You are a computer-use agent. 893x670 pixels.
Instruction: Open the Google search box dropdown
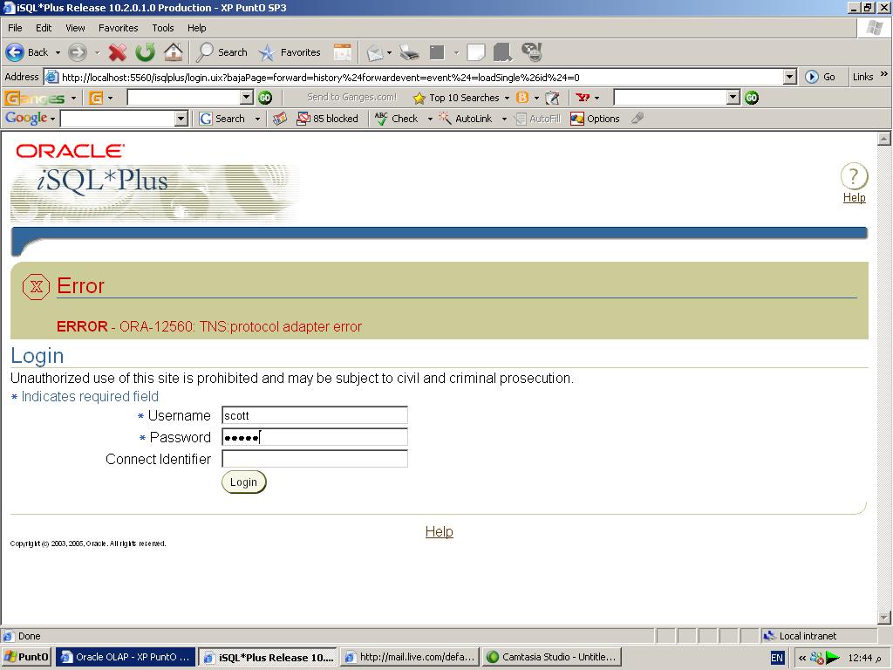pos(181,119)
